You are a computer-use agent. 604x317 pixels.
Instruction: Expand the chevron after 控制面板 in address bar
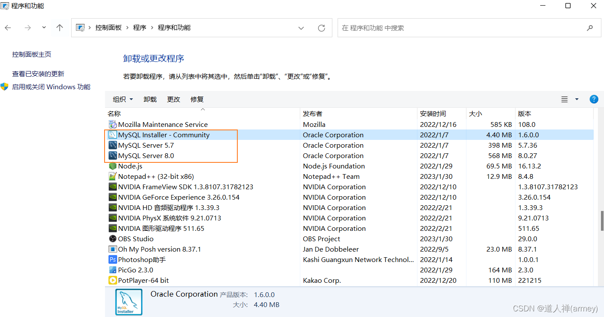point(128,28)
